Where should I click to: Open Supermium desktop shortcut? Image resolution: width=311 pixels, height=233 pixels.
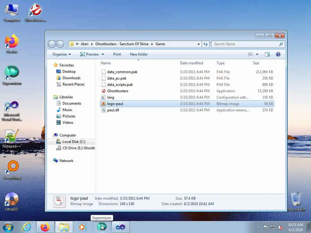tap(12, 76)
